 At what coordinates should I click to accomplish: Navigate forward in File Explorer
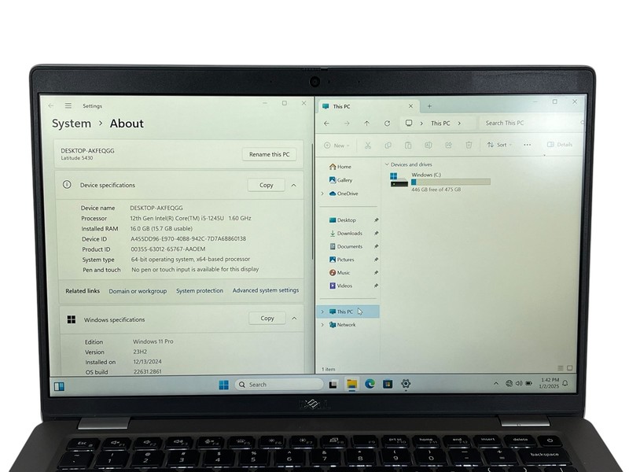pos(347,124)
